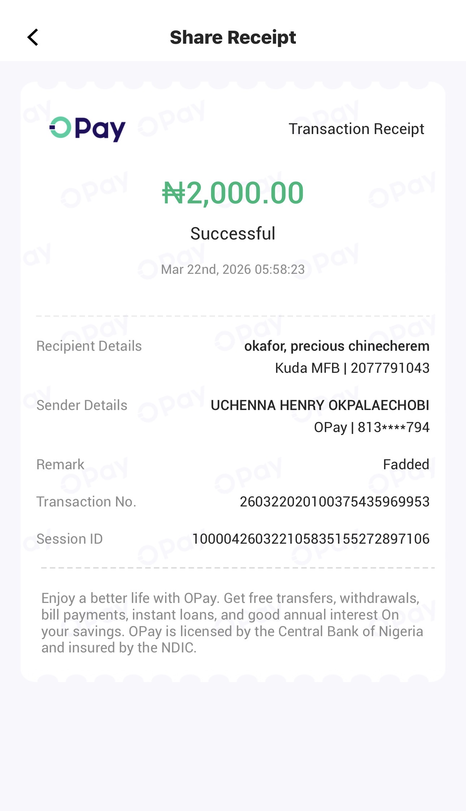Image resolution: width=466 pixels, height=811 pixels.
Task: Tap the Fadded remark value
Action: click(x=406, y=465)
